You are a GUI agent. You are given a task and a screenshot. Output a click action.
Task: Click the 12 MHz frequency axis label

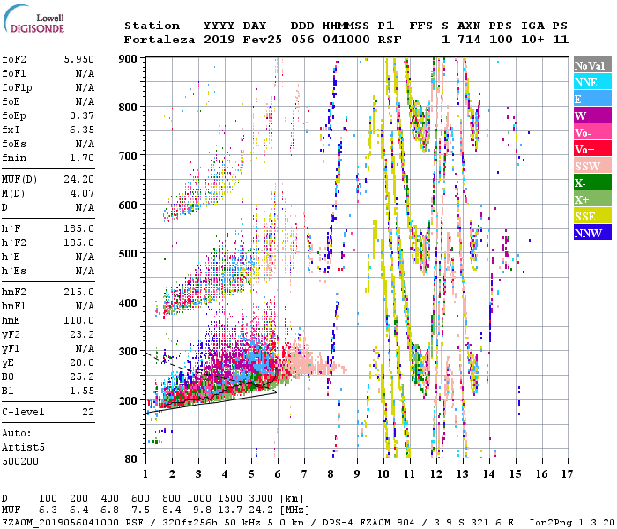click(x=436, y=474)
